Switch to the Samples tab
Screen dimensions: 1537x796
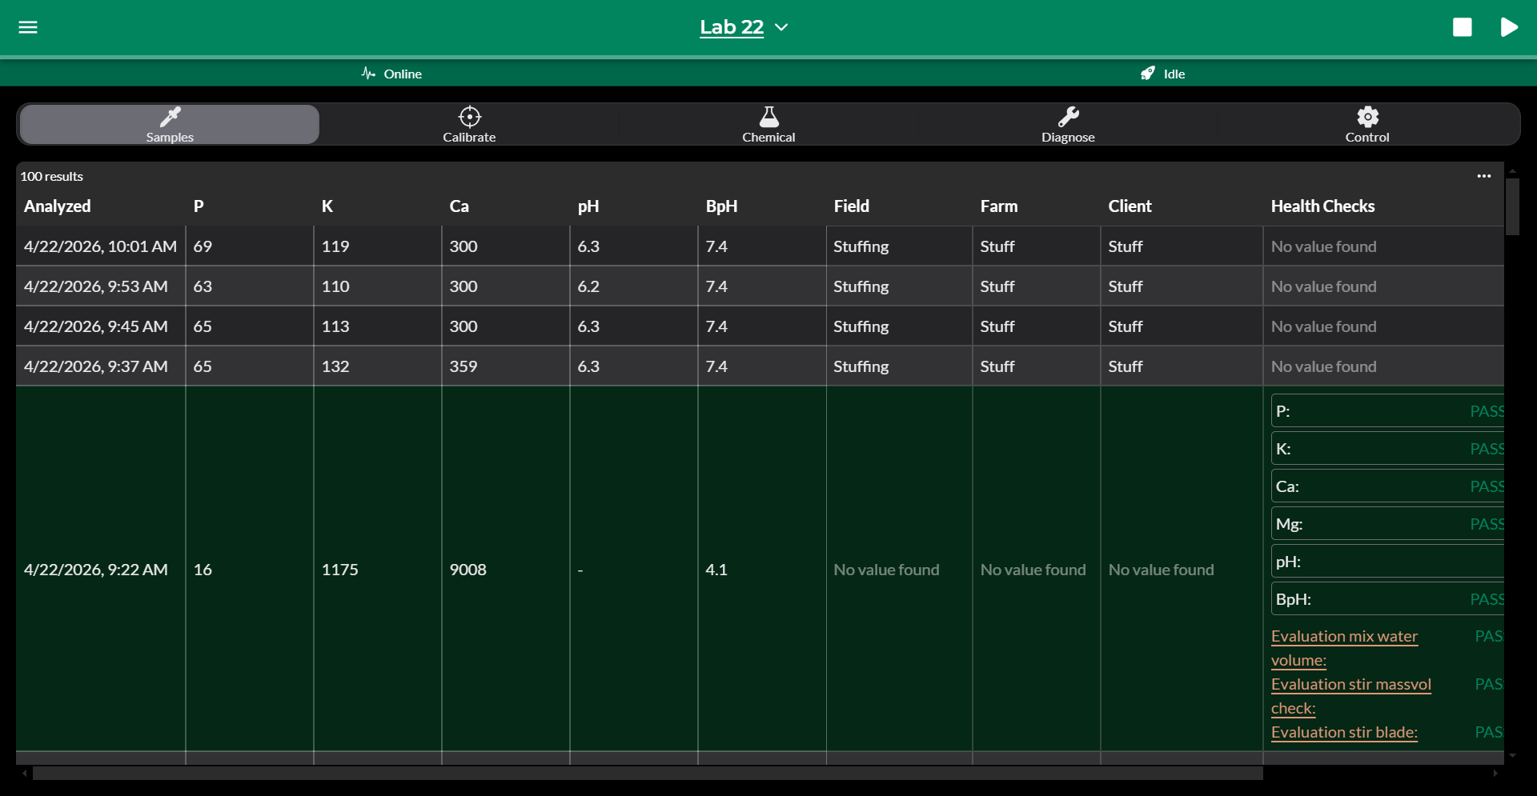[170, 124]
